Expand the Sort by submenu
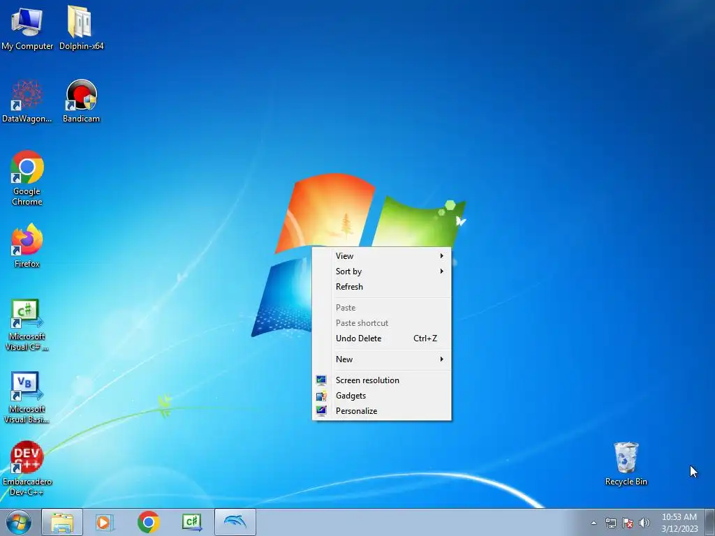 [382, 271]
